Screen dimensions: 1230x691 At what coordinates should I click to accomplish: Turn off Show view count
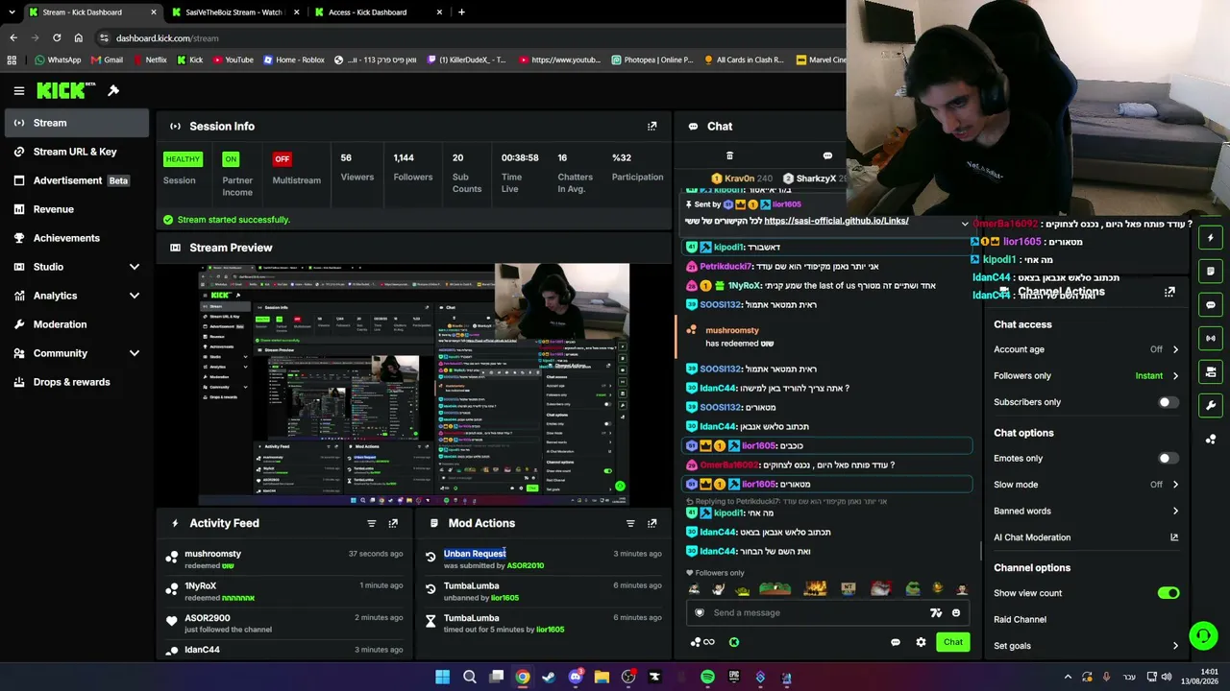pos(1168,593)
